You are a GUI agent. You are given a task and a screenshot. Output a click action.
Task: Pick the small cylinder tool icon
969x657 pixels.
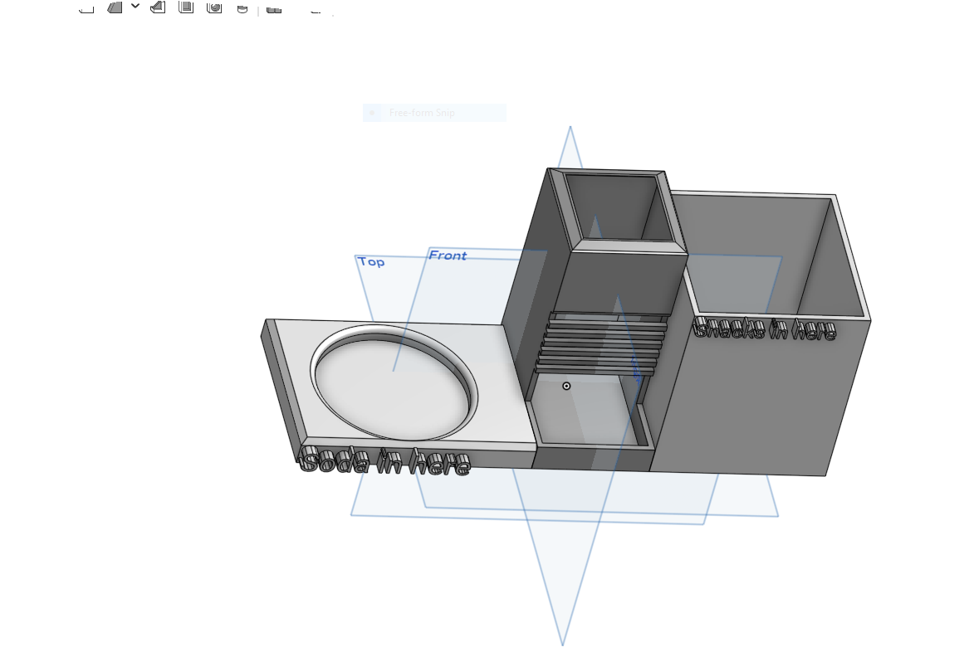point(242,8)
